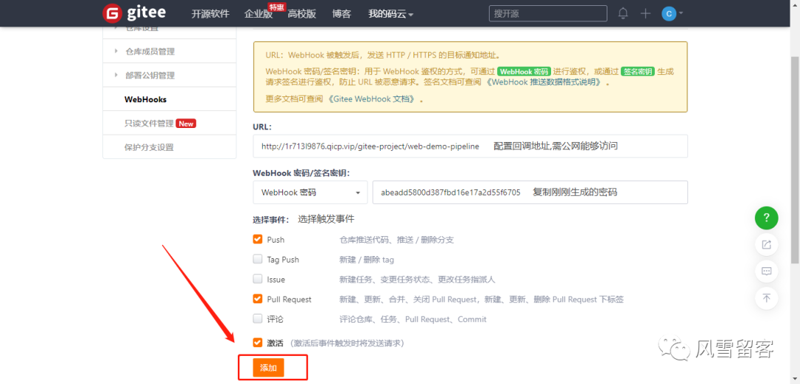Toggle the 激活 checkbox
Screen dimensions: 800x384
pyautogui.click(x=258, y=343)
